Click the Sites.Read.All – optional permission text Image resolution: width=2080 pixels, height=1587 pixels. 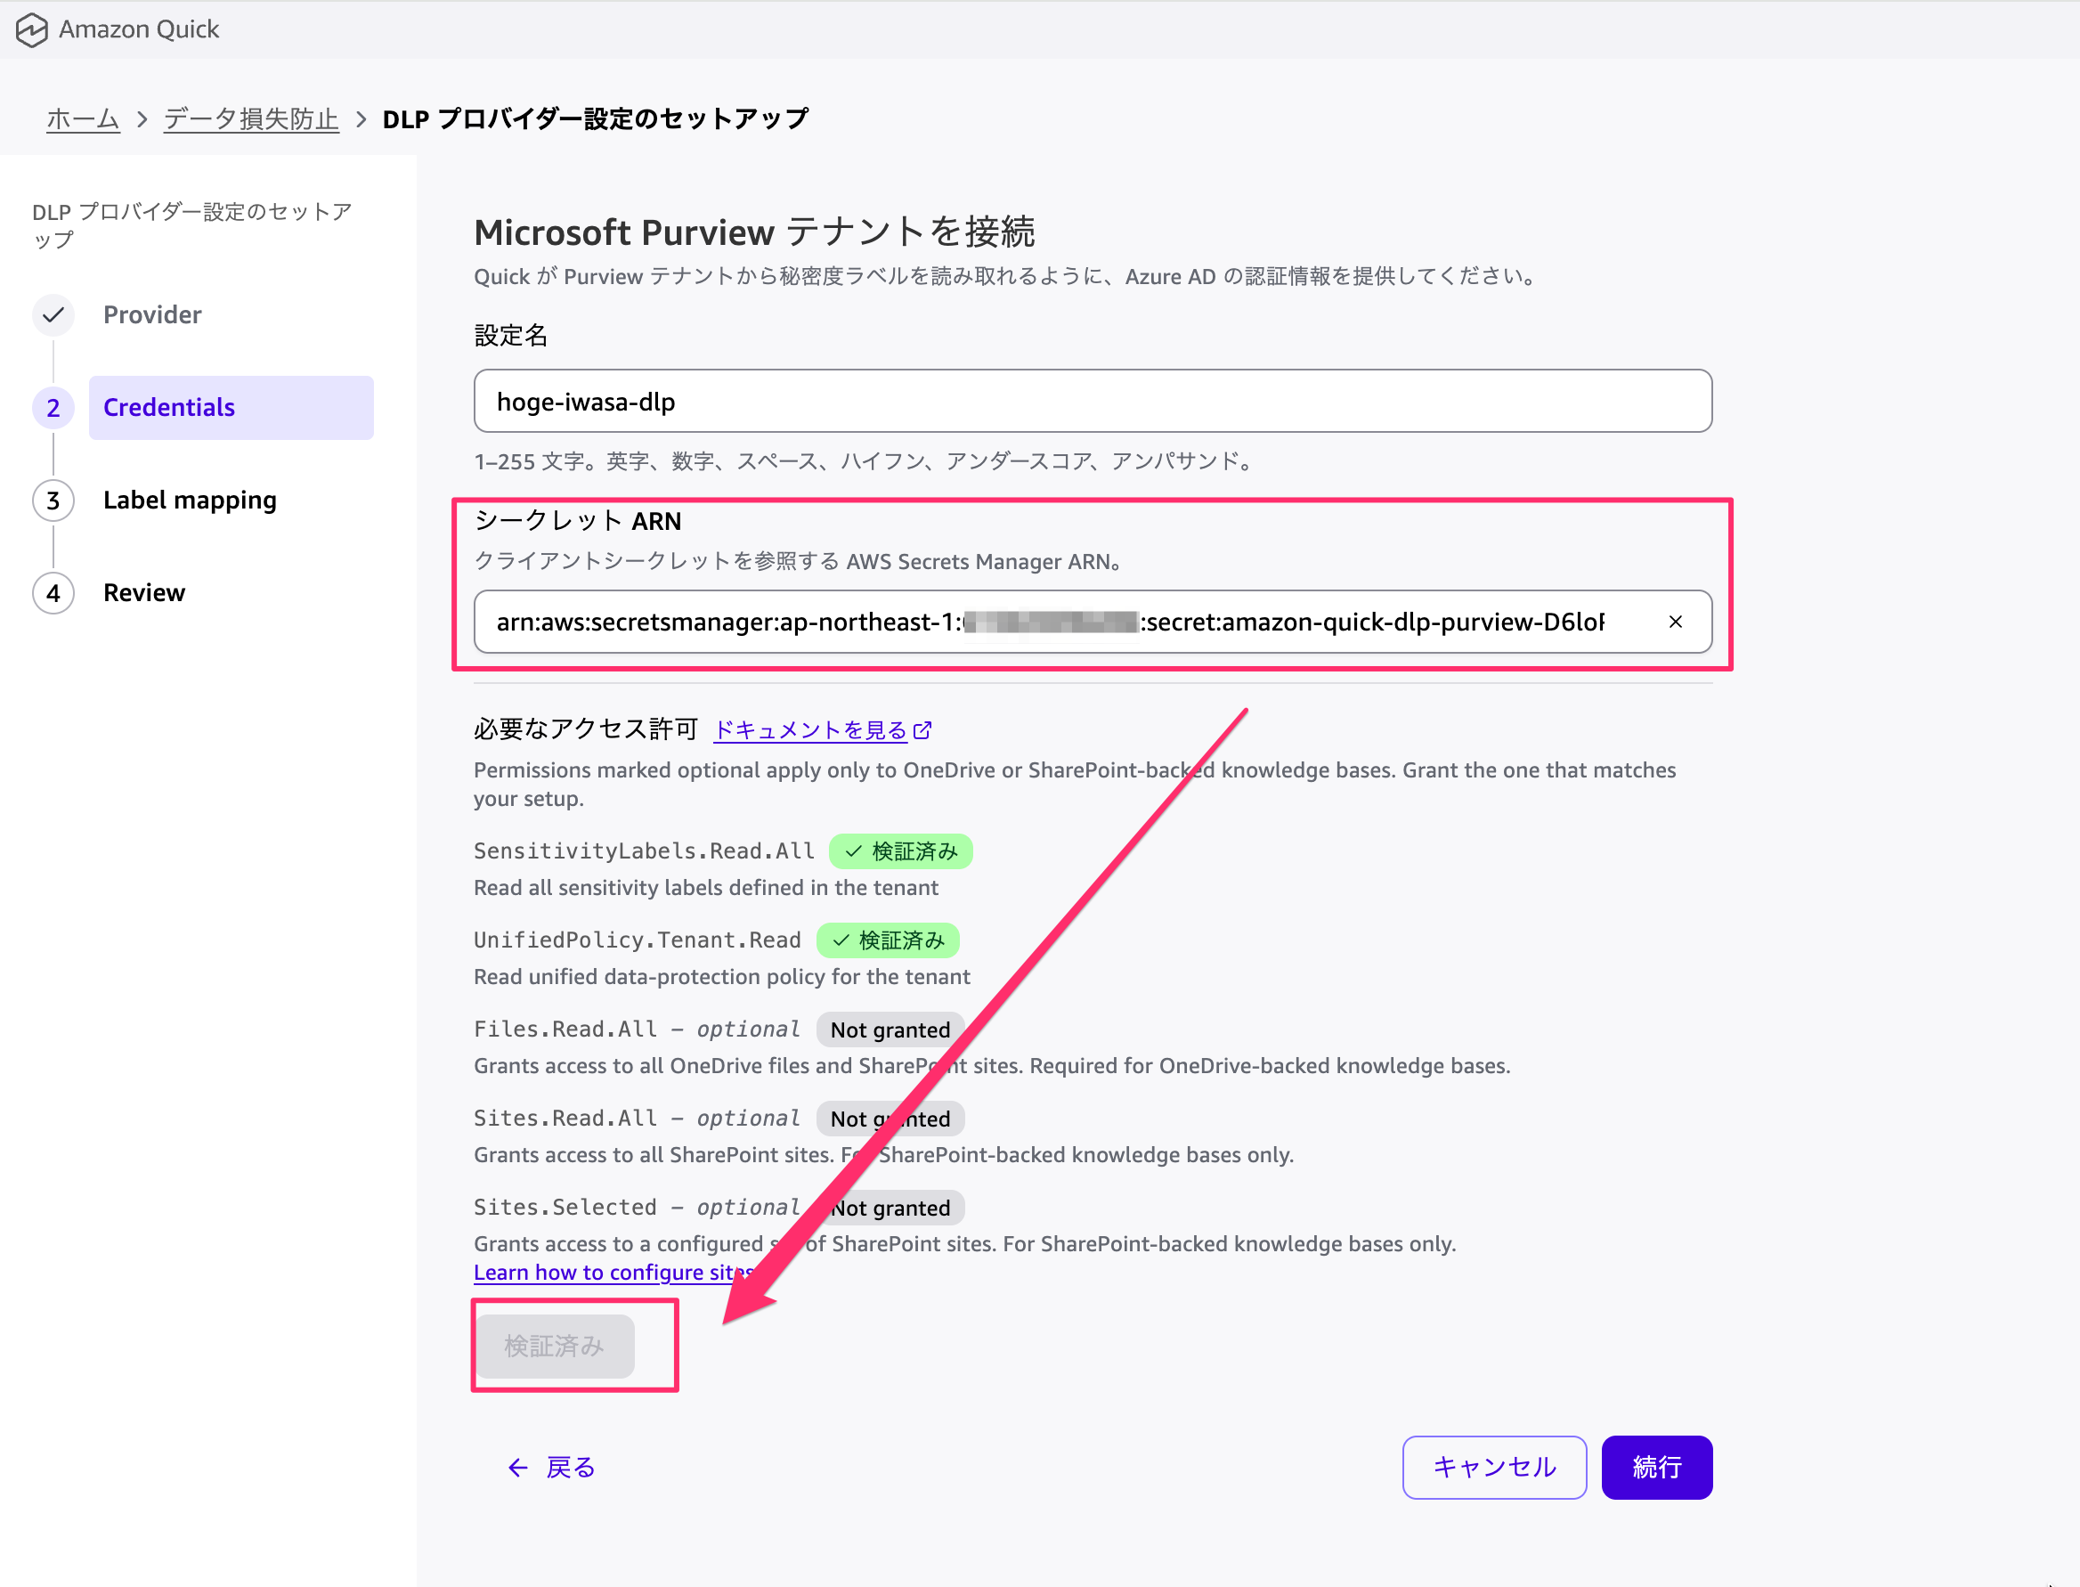637,1119
